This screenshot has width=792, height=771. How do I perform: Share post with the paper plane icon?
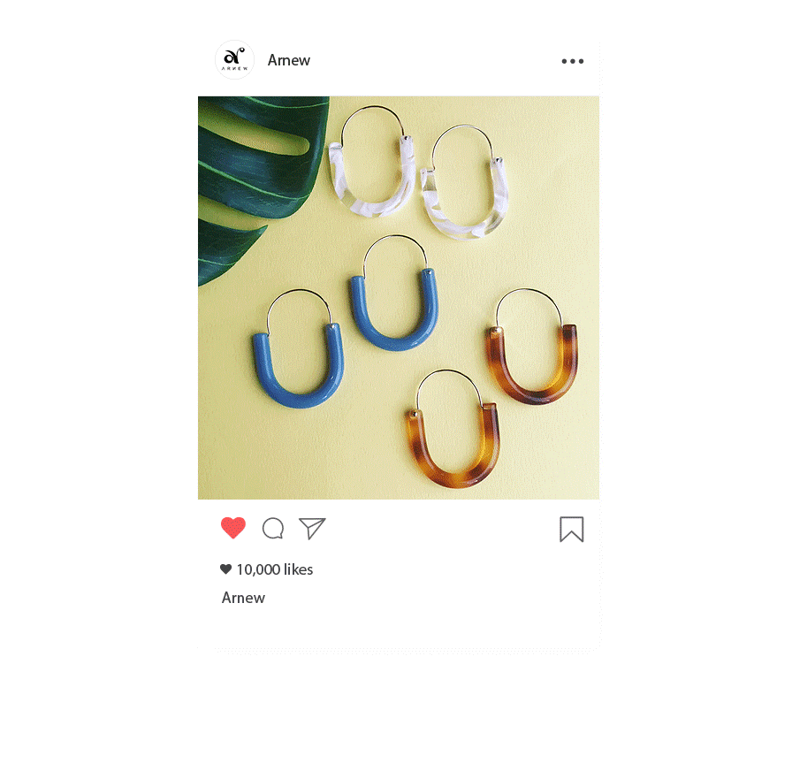point(312,528)
